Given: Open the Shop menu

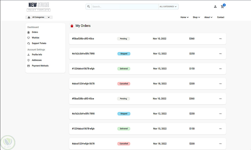Looking at the screenshot, I should tap(196, 17).
